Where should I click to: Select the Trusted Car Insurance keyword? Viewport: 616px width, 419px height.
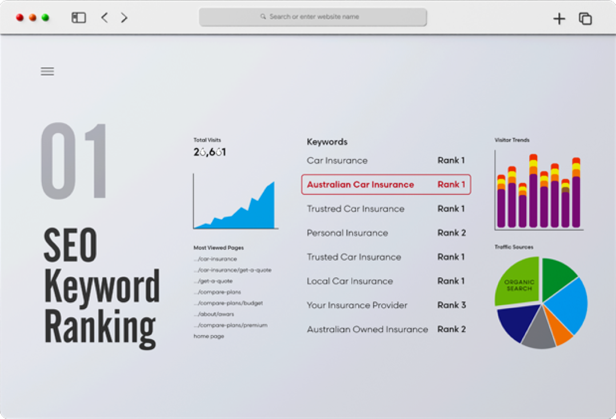pos(354,257)
